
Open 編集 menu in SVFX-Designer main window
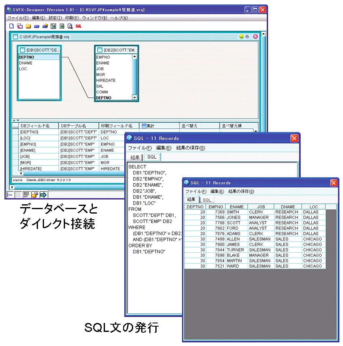tap(38, 18)
